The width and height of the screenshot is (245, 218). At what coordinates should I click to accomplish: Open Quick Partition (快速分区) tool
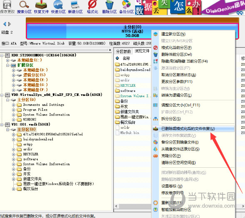pos(58,7)
